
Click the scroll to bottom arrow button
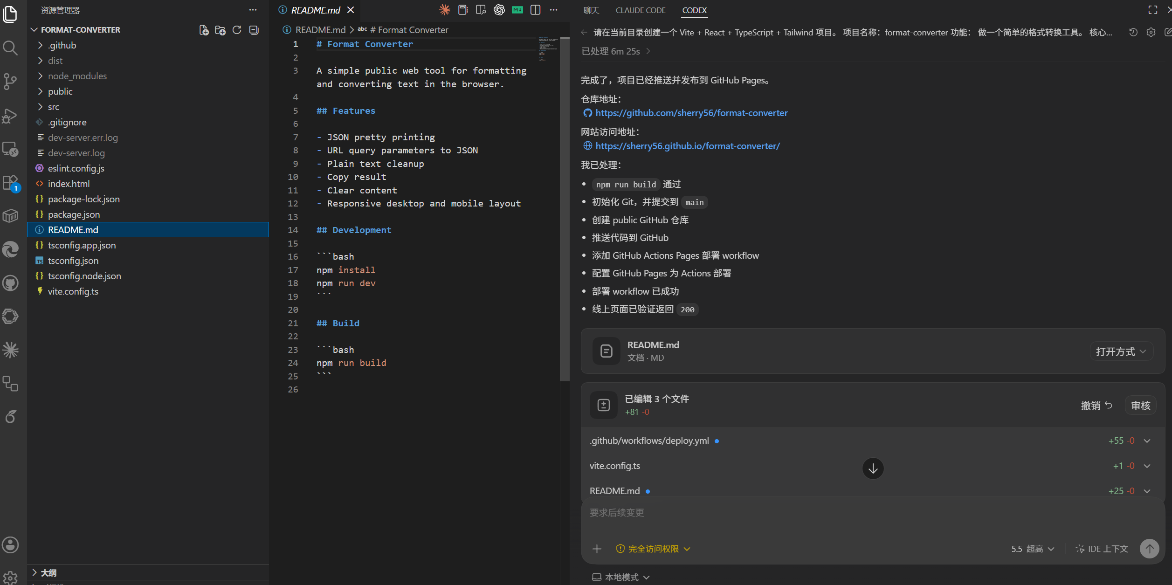coord(873,468)
